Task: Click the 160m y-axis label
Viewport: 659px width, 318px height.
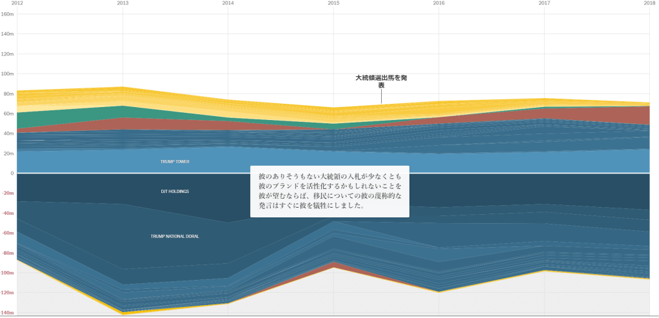Action: click(8, 14)
